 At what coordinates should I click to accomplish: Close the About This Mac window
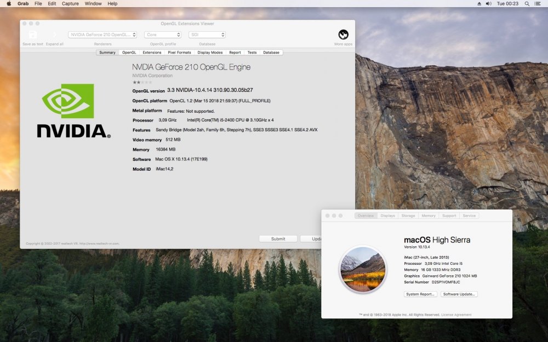tap(328, 216)
